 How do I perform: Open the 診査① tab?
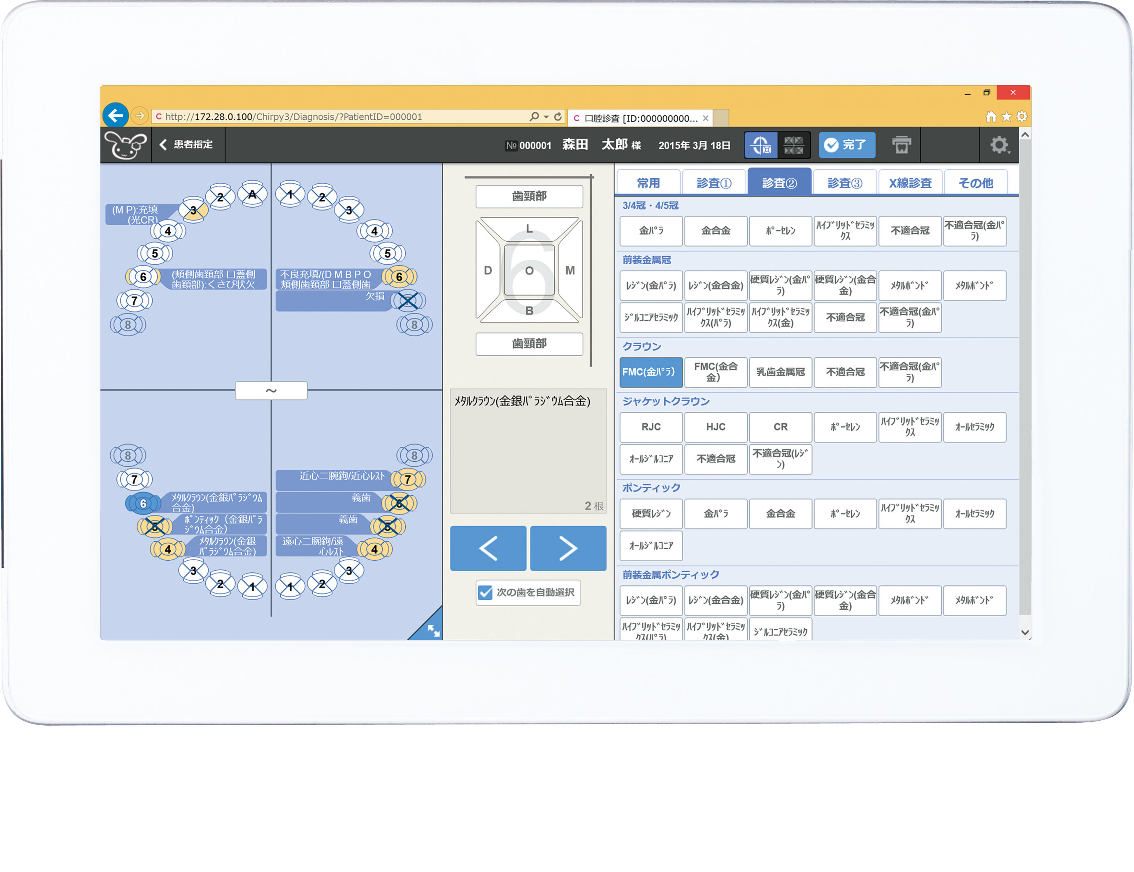(x=713, y=183)
